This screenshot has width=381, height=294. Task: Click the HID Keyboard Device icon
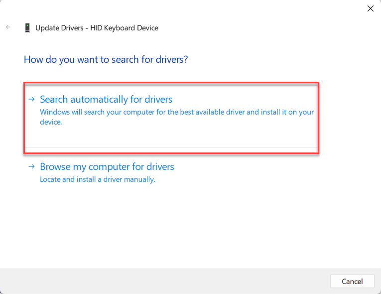pos(27,28)
